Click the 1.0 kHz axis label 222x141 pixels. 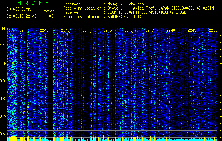pos(3,63)
